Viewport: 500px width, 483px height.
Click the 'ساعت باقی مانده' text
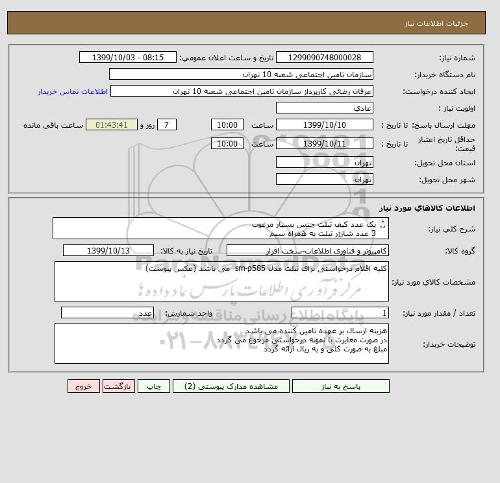[53, 125]
